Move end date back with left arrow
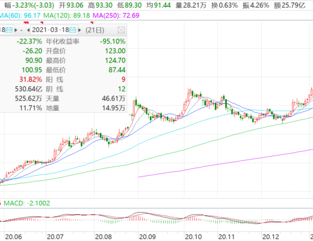Screen dimensions: 313x241 point(28,30)
